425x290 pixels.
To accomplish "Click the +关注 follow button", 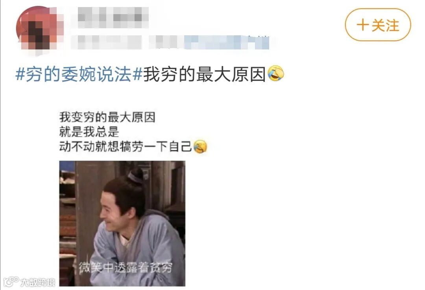I will point(378,25).
